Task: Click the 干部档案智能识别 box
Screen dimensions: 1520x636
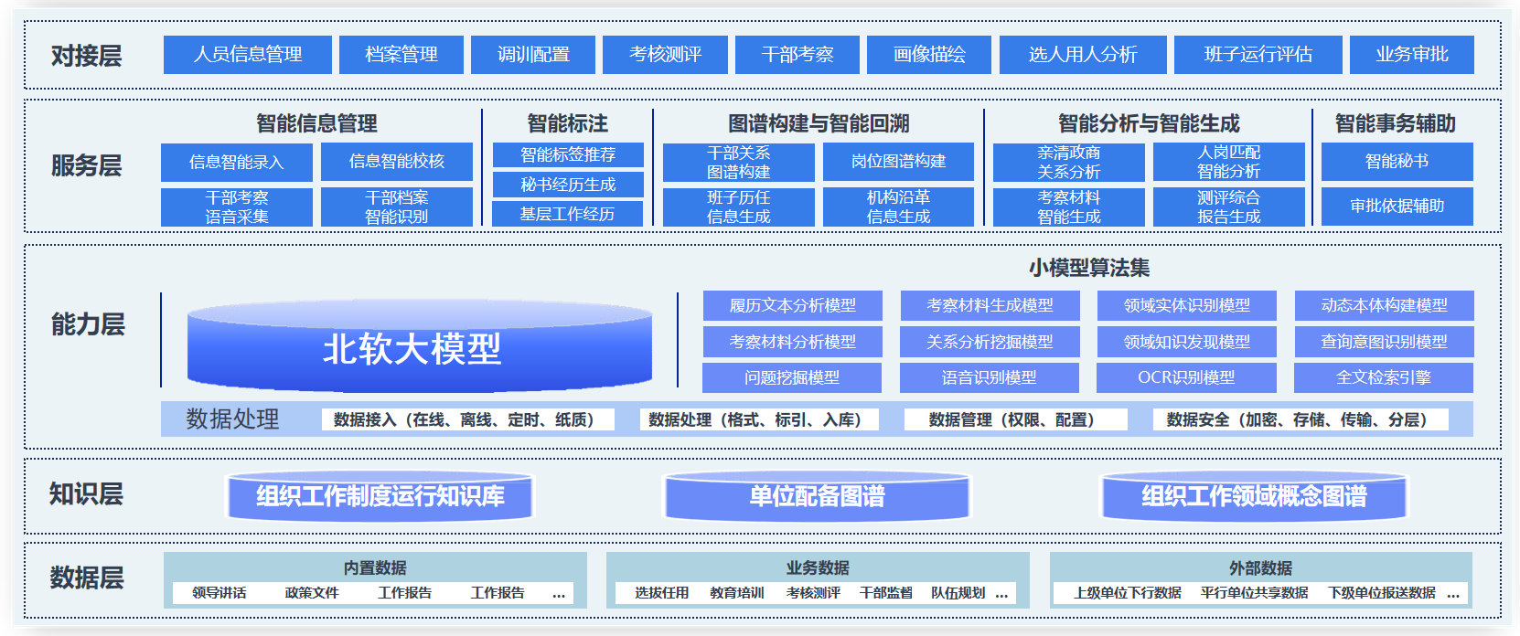Action: tap(397, 207)
